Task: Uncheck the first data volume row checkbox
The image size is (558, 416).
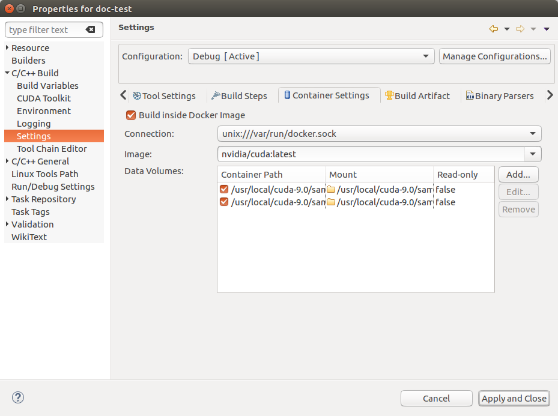Action: click(225, 190)
